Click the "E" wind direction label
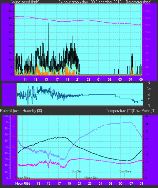 (149, 100)
